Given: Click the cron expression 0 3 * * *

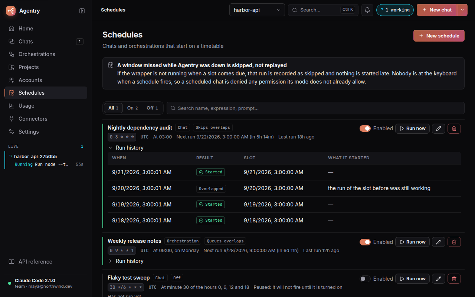Looking at the screenshot, I should pos(122,137).
